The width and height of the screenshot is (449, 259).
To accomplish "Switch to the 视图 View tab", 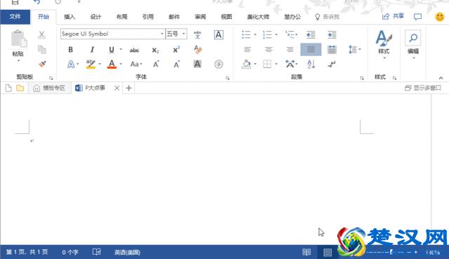I will pyautogui.click(x=226, y=17).
